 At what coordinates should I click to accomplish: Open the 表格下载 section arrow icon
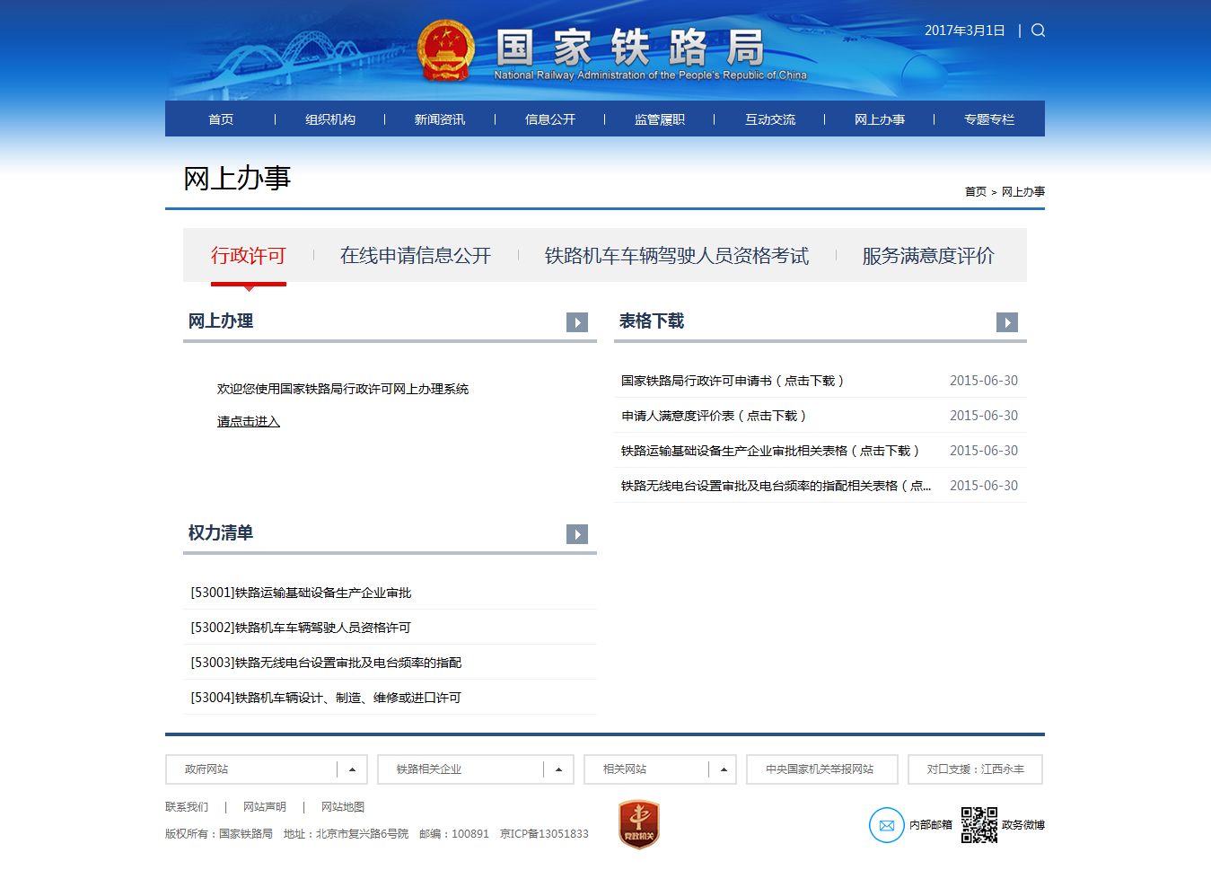click(1007, 322)
